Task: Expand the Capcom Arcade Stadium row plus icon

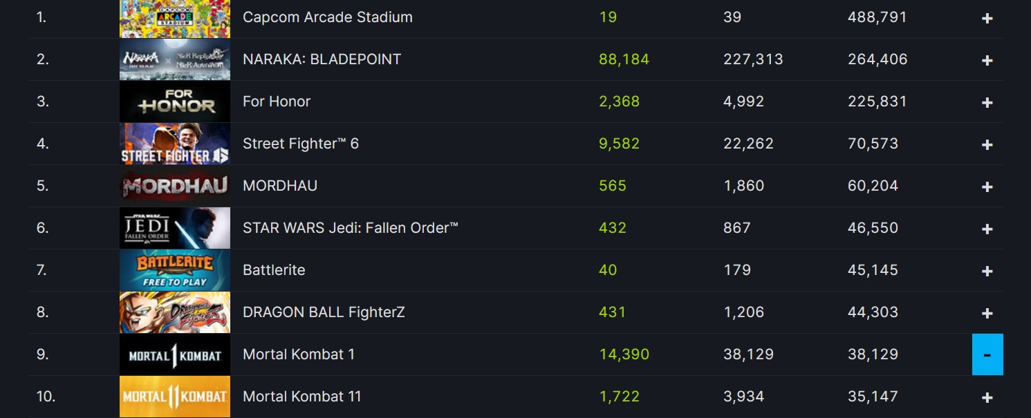Action: pos(987,19)
